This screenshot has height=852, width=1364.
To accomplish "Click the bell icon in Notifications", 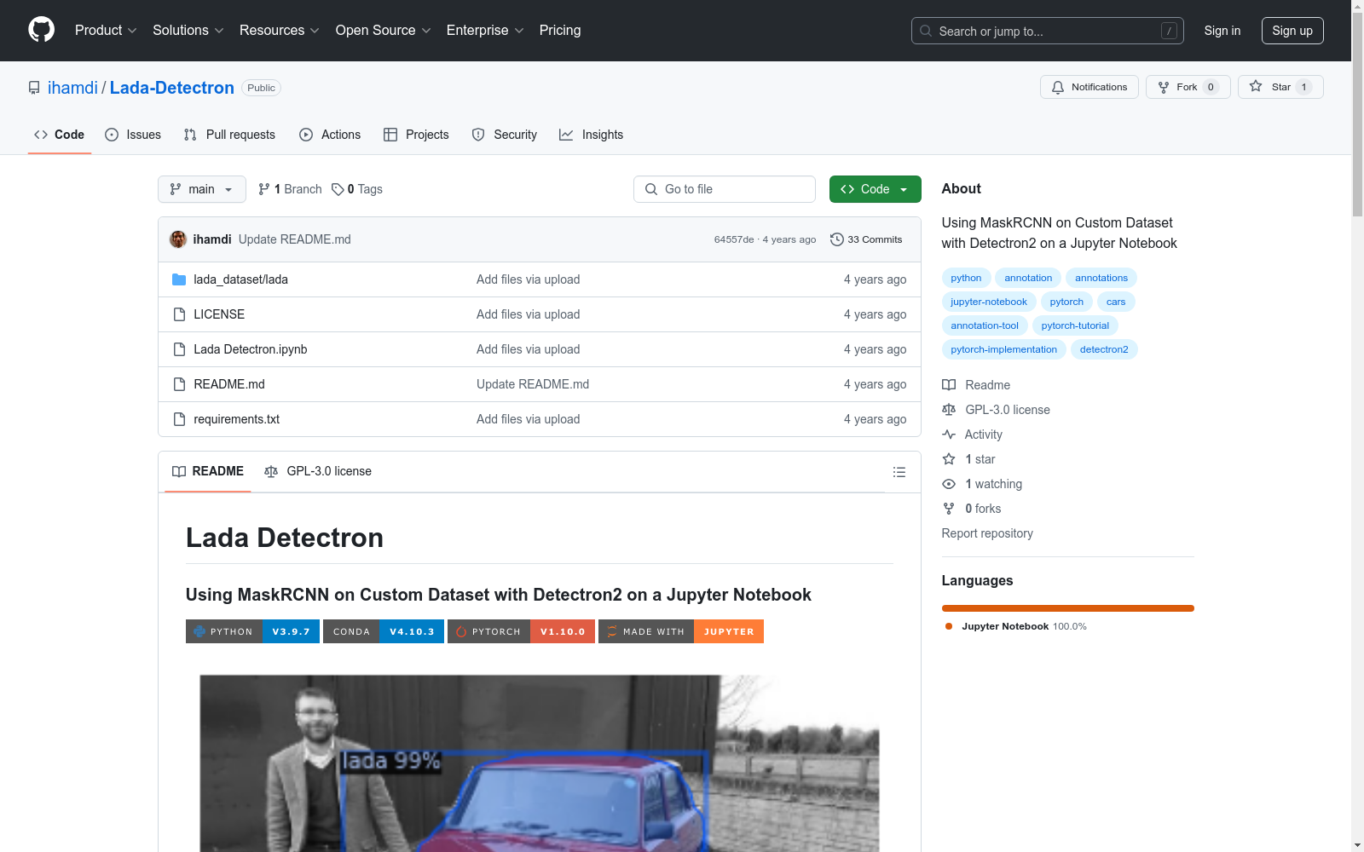I will tap(1058, 87).
